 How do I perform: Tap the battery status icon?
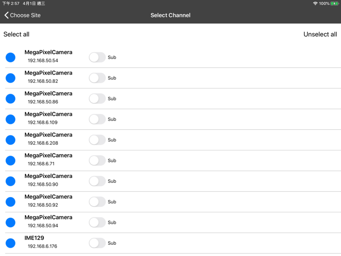[x=335, y=3]
